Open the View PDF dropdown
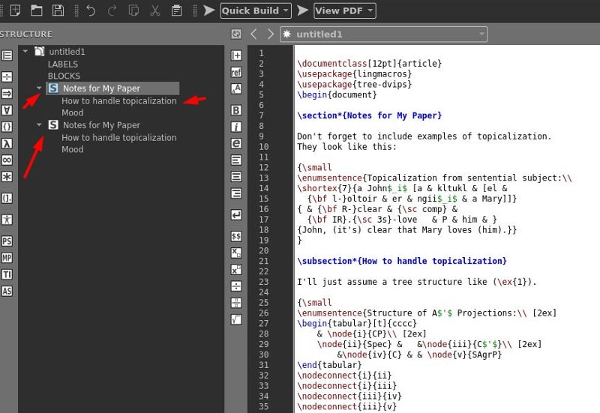Screen dimensions: 600x413 (370, 10)
